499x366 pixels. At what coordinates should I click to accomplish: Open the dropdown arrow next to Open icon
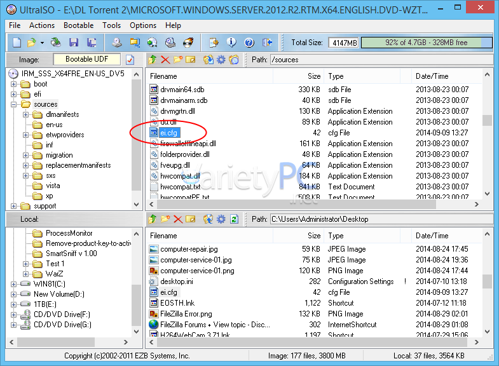(42, 43)
